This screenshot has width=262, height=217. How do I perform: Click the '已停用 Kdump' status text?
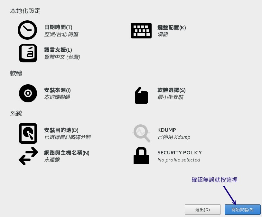[x=174, y=137]
